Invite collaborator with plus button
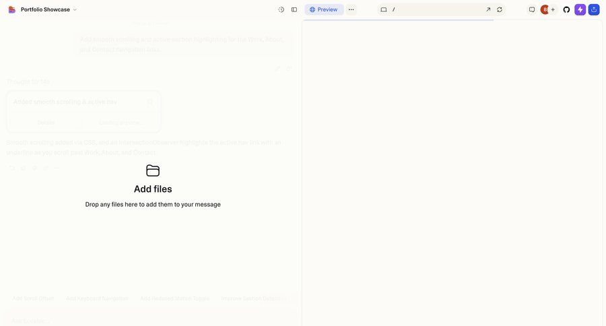This screenshot has width=606, height=326. (x=553, y=9)
